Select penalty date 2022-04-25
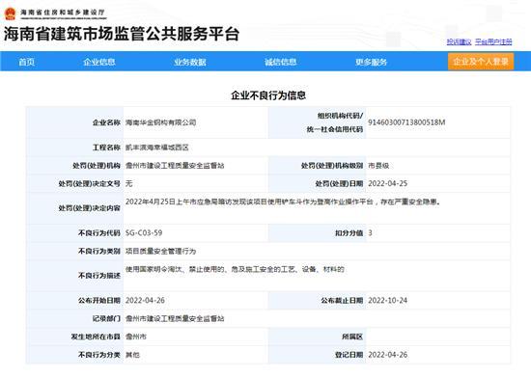Image resolution: width=531 pixels, height=377 pixels. (x=387, y=183)
